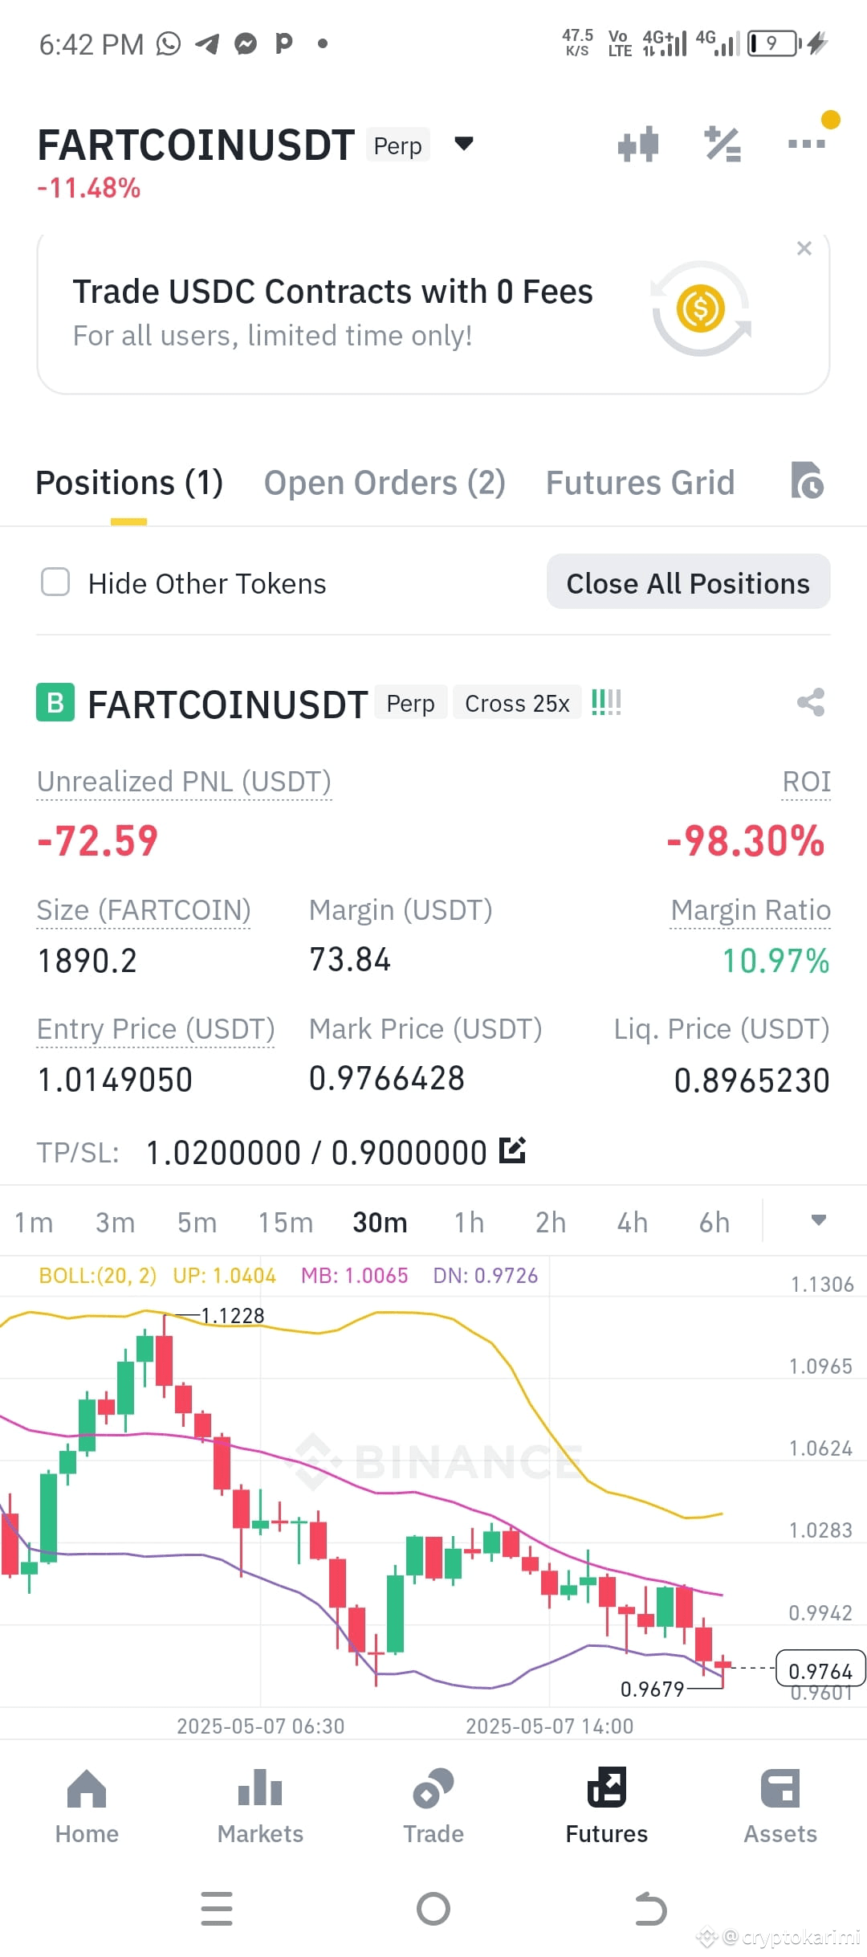Select the 1m chart interval

coord(34,1223)
